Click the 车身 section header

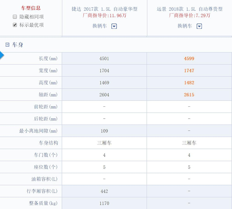pyautogui.click(x=17, y=45)
